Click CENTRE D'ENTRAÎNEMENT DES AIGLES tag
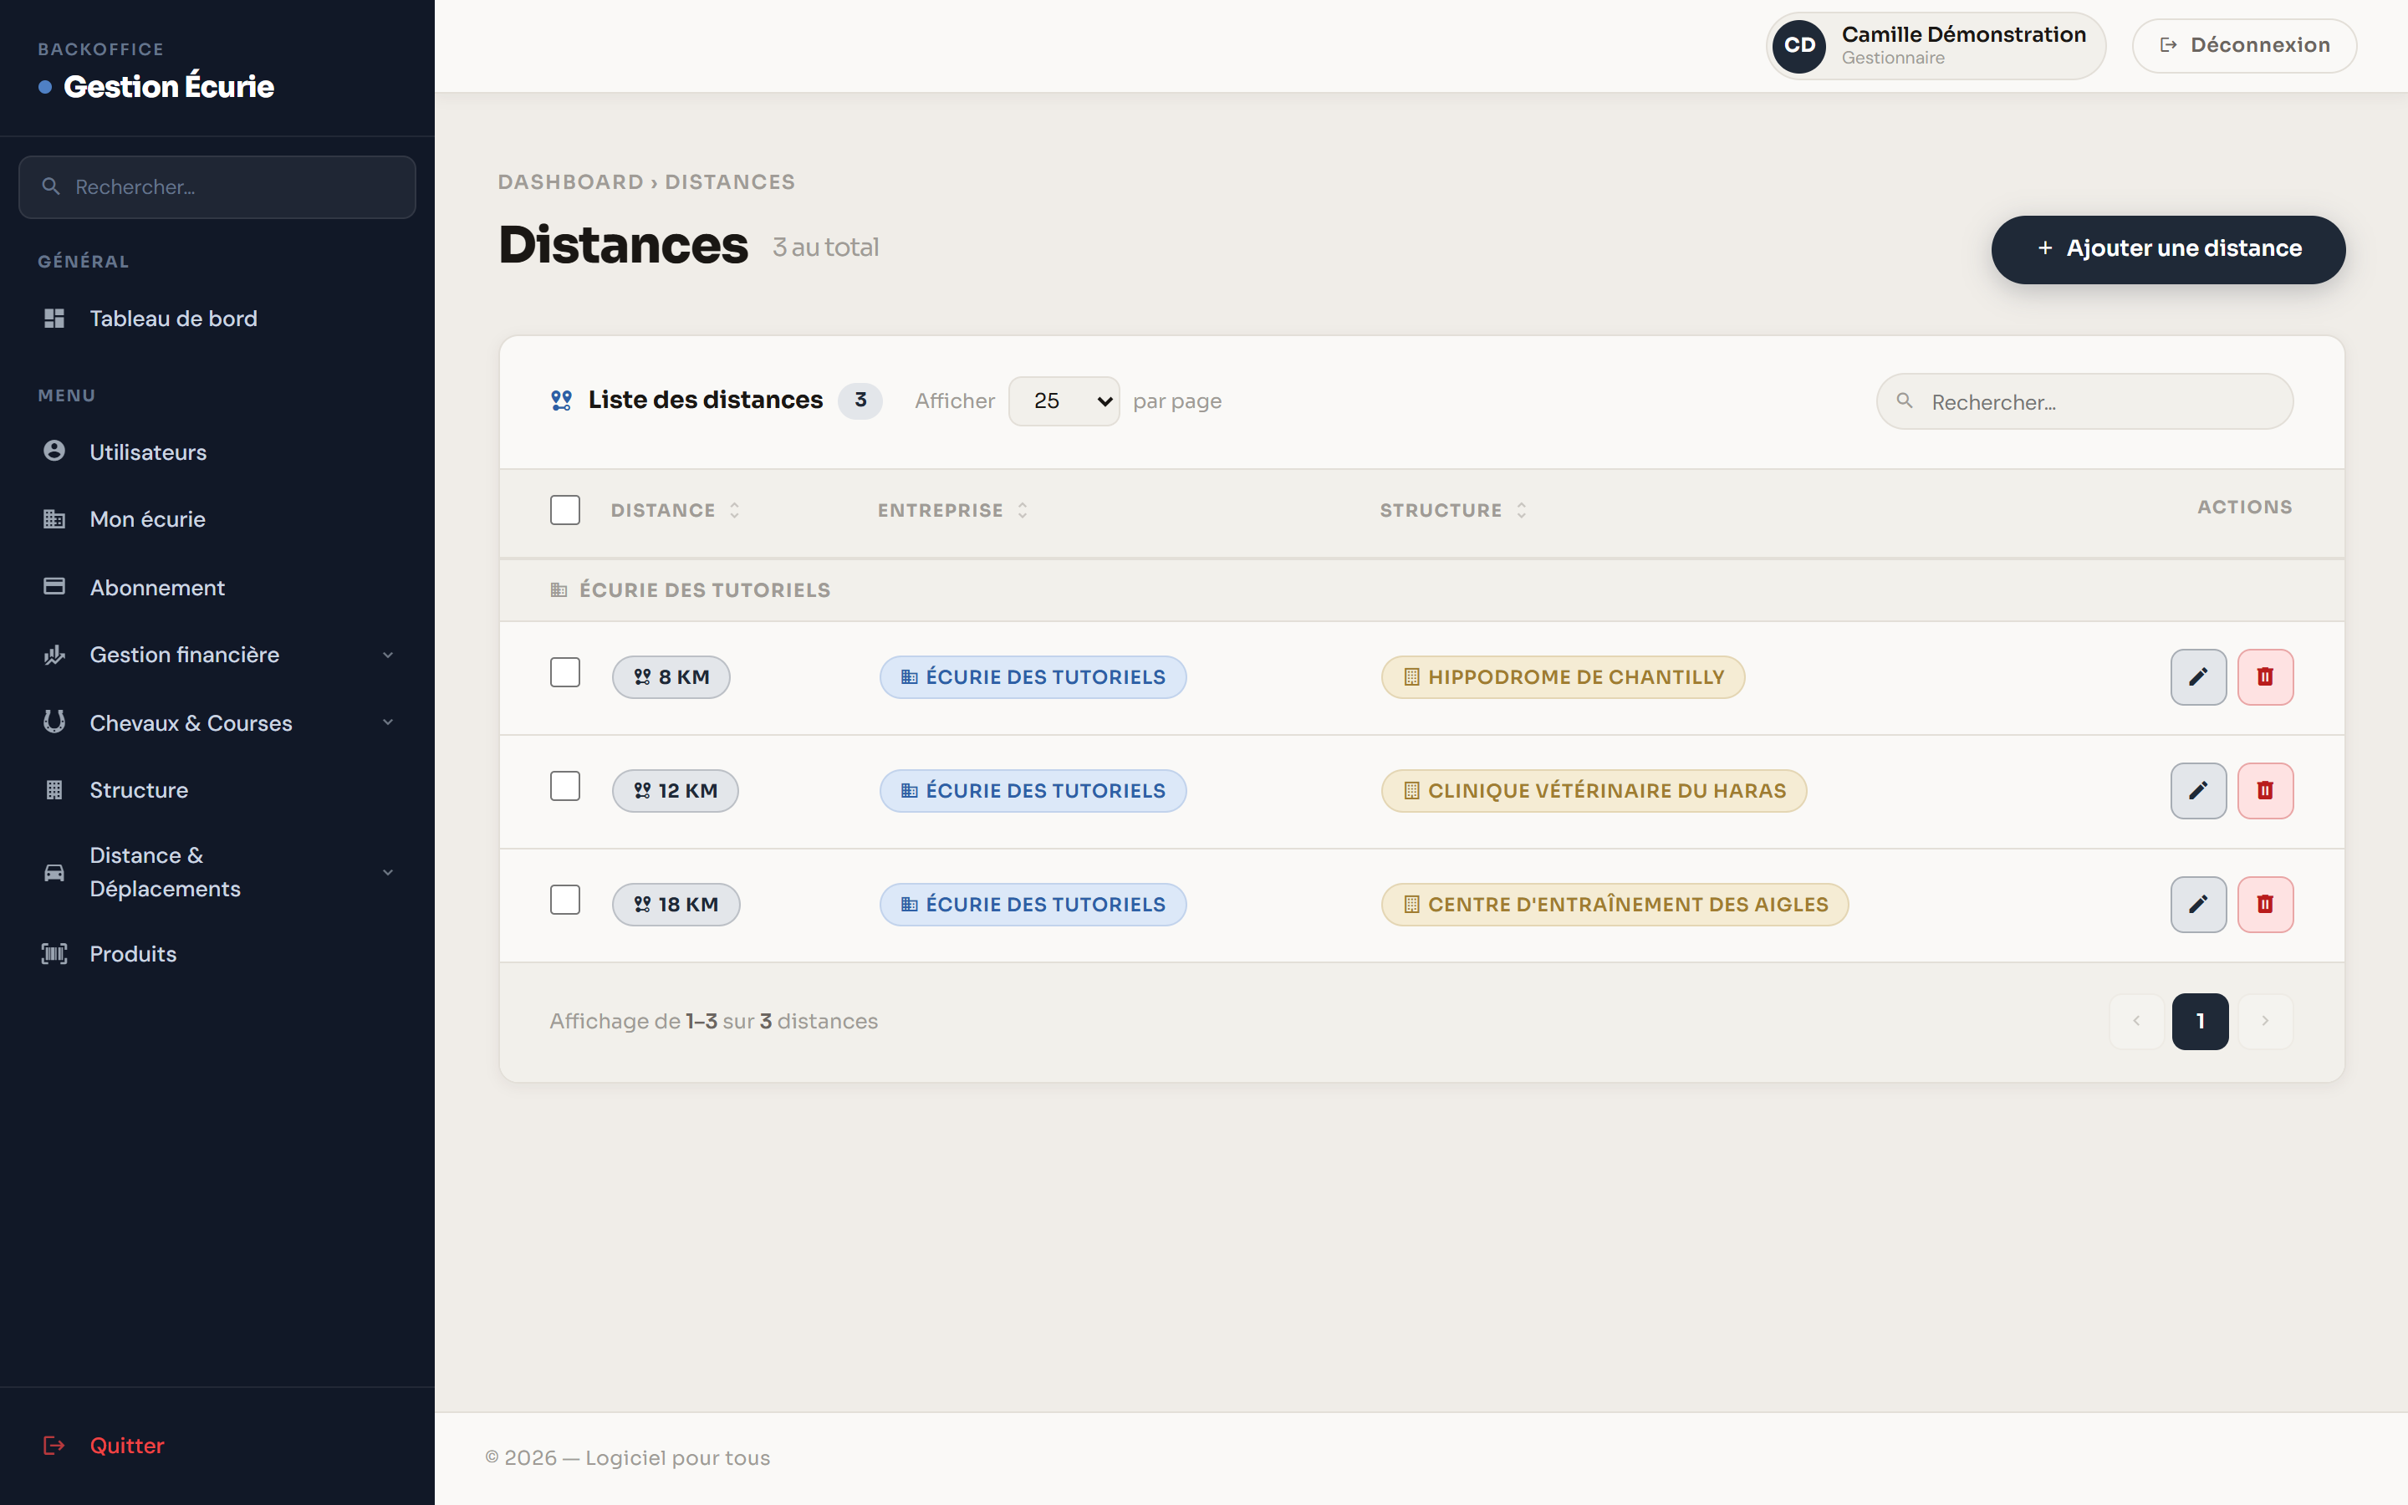Viewport: 2408px width, 1505px height. click(x=1614, y=904)
